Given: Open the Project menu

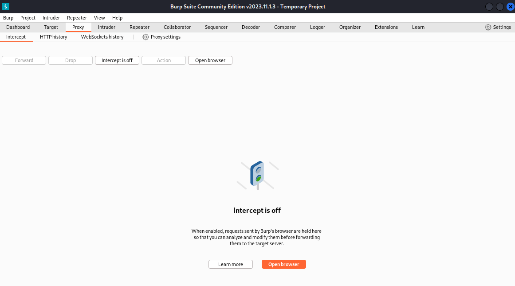Looking at the screenshot, I should point(28,18).
